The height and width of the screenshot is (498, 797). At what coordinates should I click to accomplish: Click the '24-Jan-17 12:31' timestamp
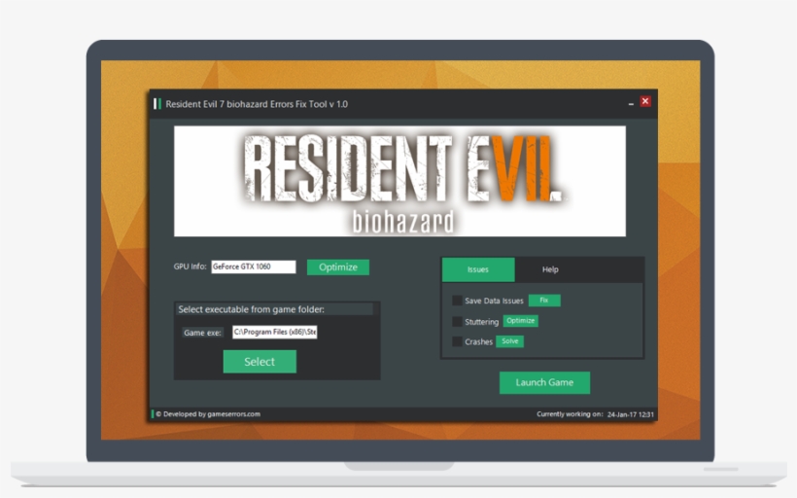(630, 414)
